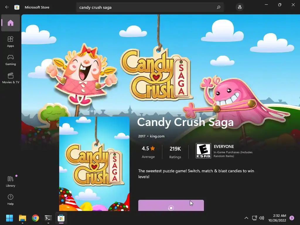Open the Gaming section in sidebar

[11, 60]
